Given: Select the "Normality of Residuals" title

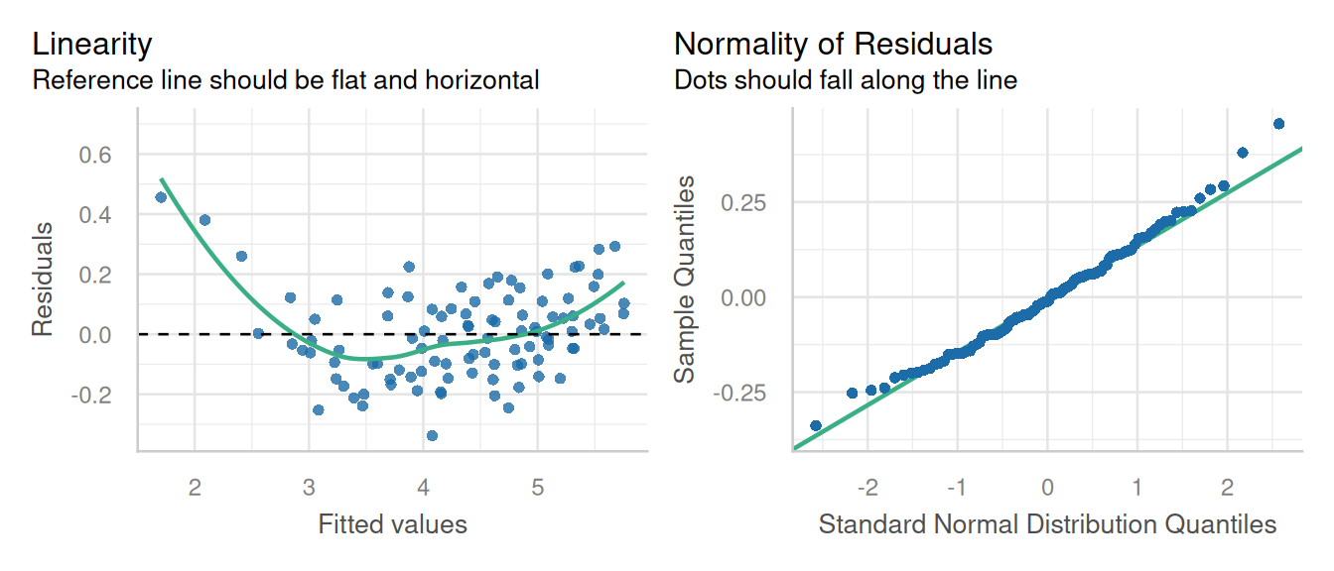Looking at the screenshot, I should pyautogui.click(x=833, y=45).
